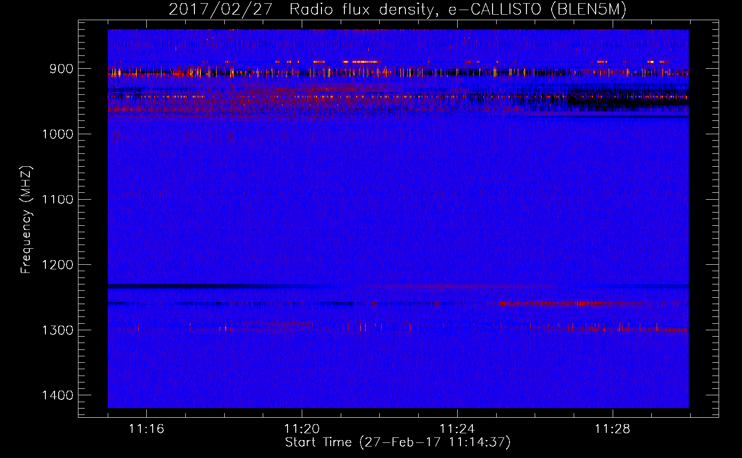The height and width of the screenshot is (458, 742).
Task: Click the 900 frequency tick label
Action: [x=62, y=69]
